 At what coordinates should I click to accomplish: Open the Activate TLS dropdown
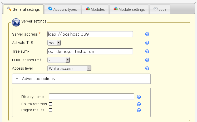click(54, 43)
